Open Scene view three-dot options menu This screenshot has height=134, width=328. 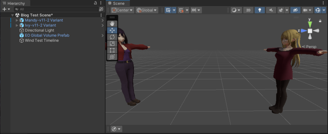(323, 3)
